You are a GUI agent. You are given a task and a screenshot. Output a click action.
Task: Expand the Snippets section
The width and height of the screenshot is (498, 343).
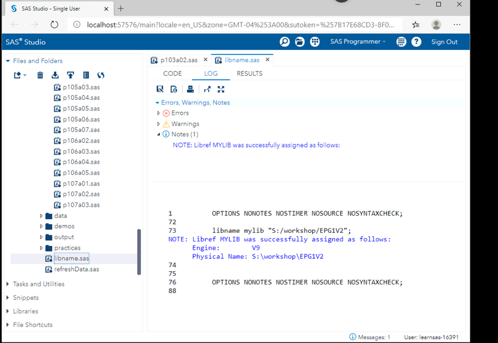pyautogui.click(x=7, y=298)
